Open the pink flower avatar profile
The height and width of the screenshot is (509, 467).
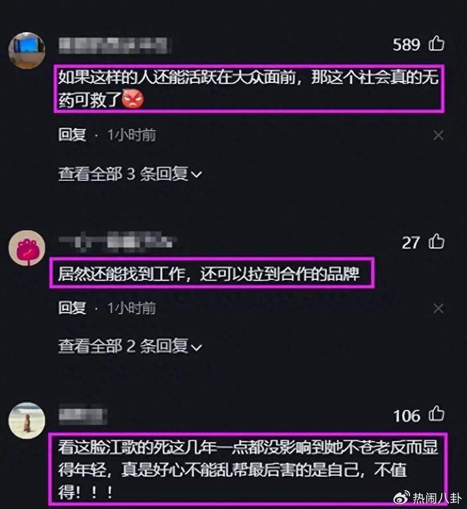coord(27,248)
